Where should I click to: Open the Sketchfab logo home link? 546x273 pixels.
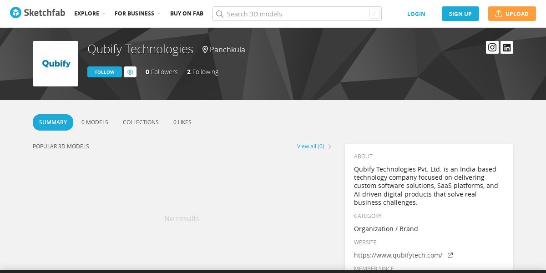(x=37, y=13)
